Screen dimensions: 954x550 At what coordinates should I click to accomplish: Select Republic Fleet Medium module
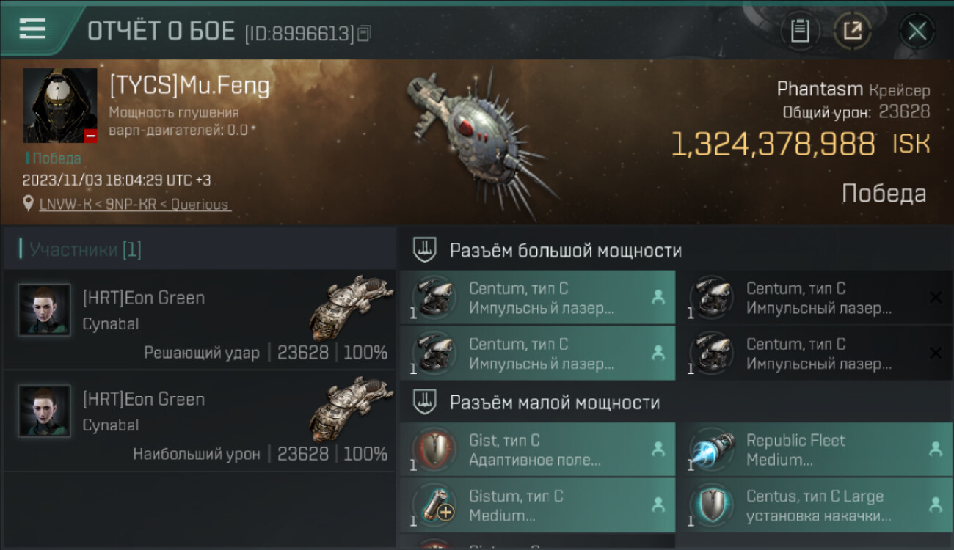[815, 450]
